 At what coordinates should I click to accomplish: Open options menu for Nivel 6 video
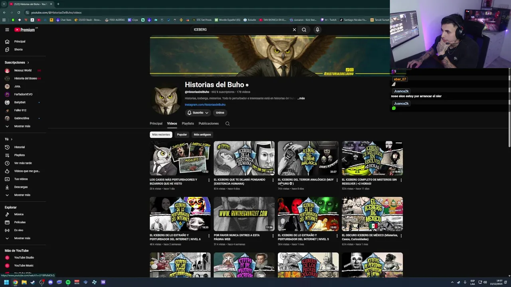coord(209,236)
